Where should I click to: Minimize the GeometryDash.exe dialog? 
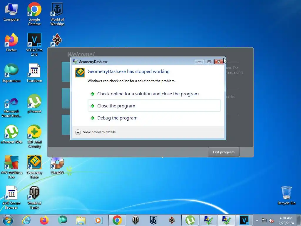tap(200, 62)
